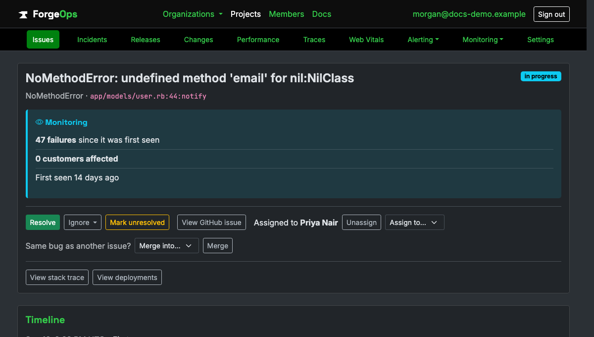Image resolution: width=594 pixels, height=337 pixels.
Task: Click the 0 customers affected text
Action: click(77, 159)
